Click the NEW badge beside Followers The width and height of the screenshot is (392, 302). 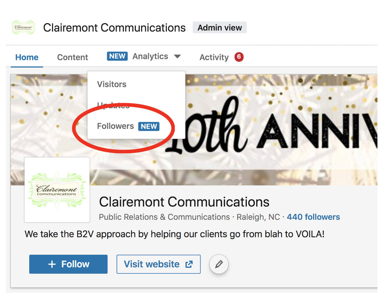click(149, 126)
